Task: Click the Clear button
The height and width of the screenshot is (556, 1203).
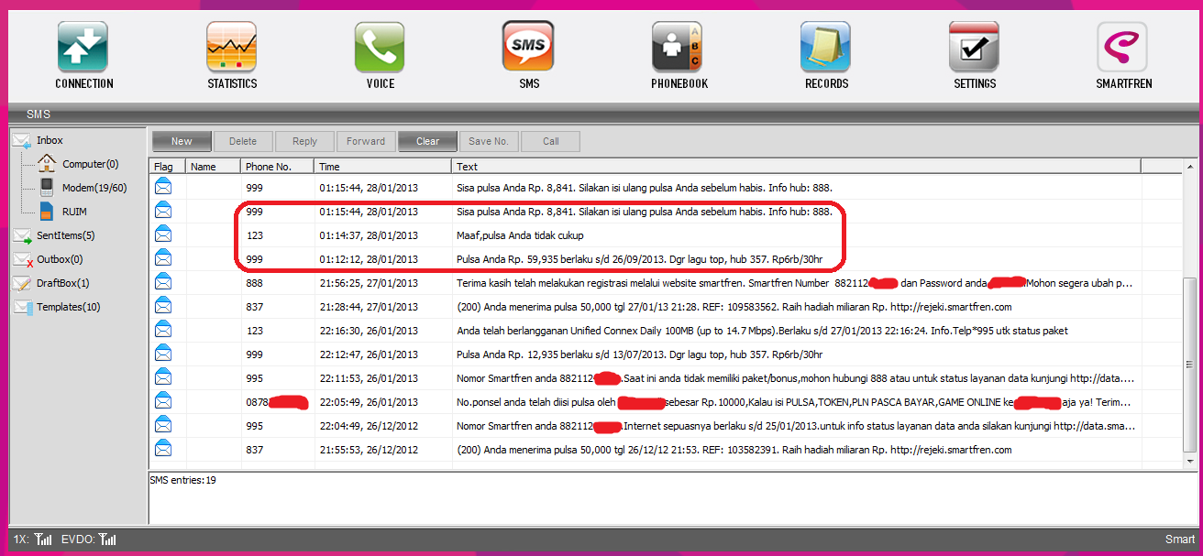Action: pos(428,141)
